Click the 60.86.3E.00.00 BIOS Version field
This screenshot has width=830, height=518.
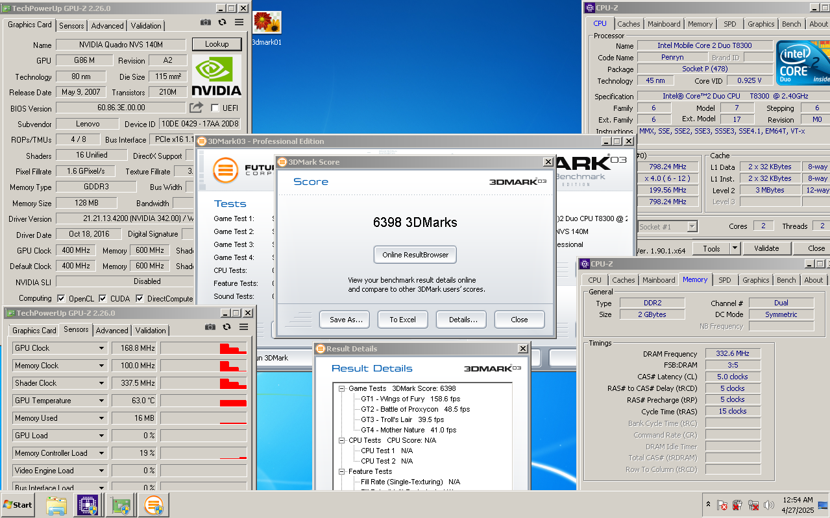(121, 108)
